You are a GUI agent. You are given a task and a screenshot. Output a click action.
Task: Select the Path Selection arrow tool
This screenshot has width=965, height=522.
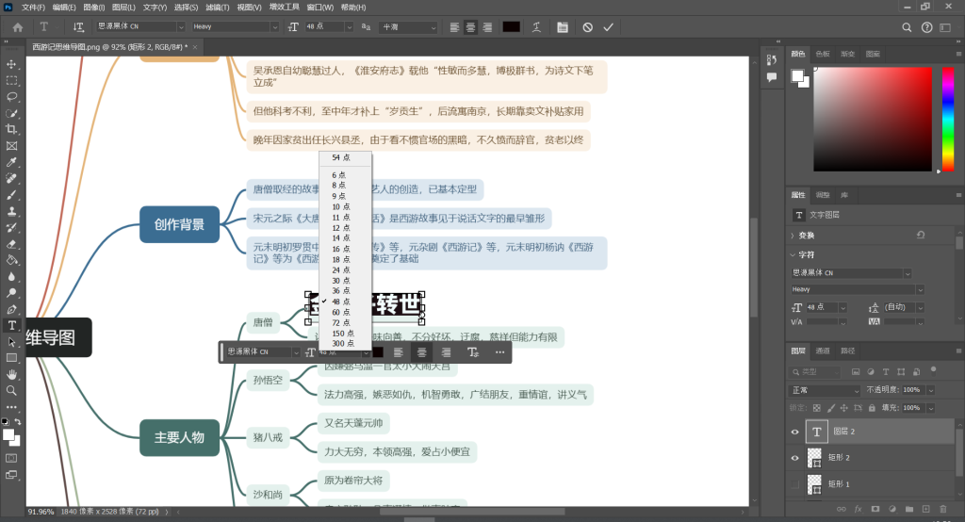pyautogui.click(x=11, y=342)
